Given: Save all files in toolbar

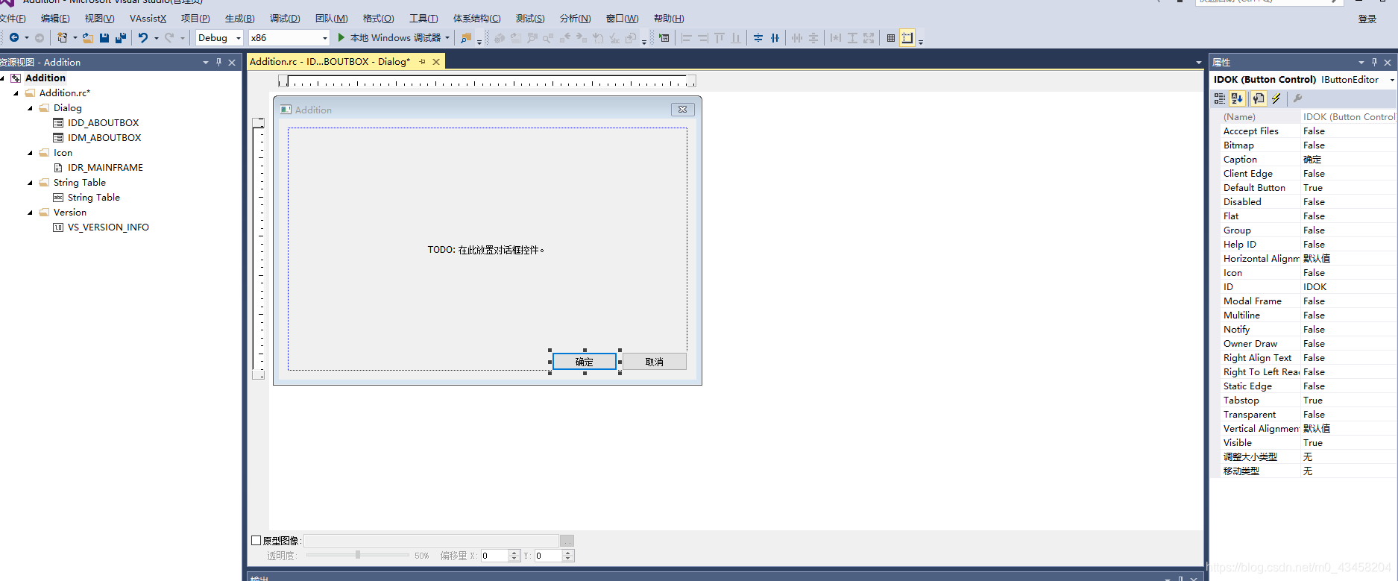Looking at the screenshot, I should tap(121, 37).
